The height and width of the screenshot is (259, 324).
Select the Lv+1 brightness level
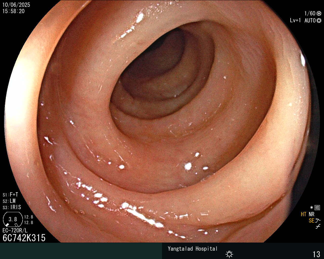(x=295, y=20)
